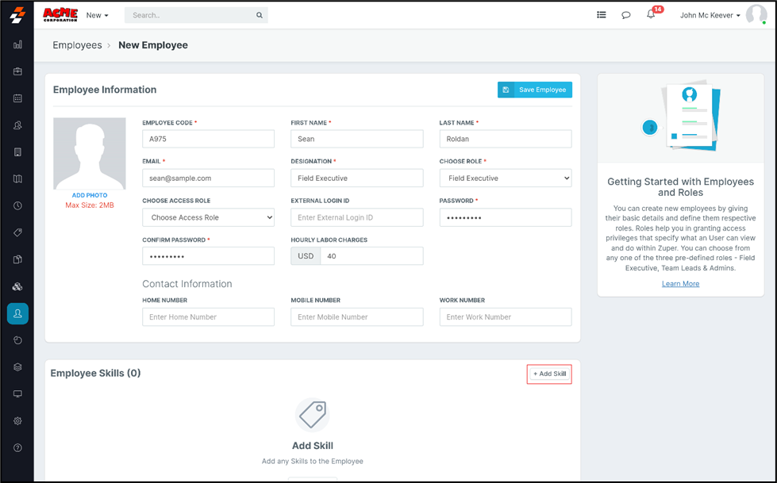Open the calendar icon in left sidebar
Viewport: 777px width, 483px height.
[17, 98]
